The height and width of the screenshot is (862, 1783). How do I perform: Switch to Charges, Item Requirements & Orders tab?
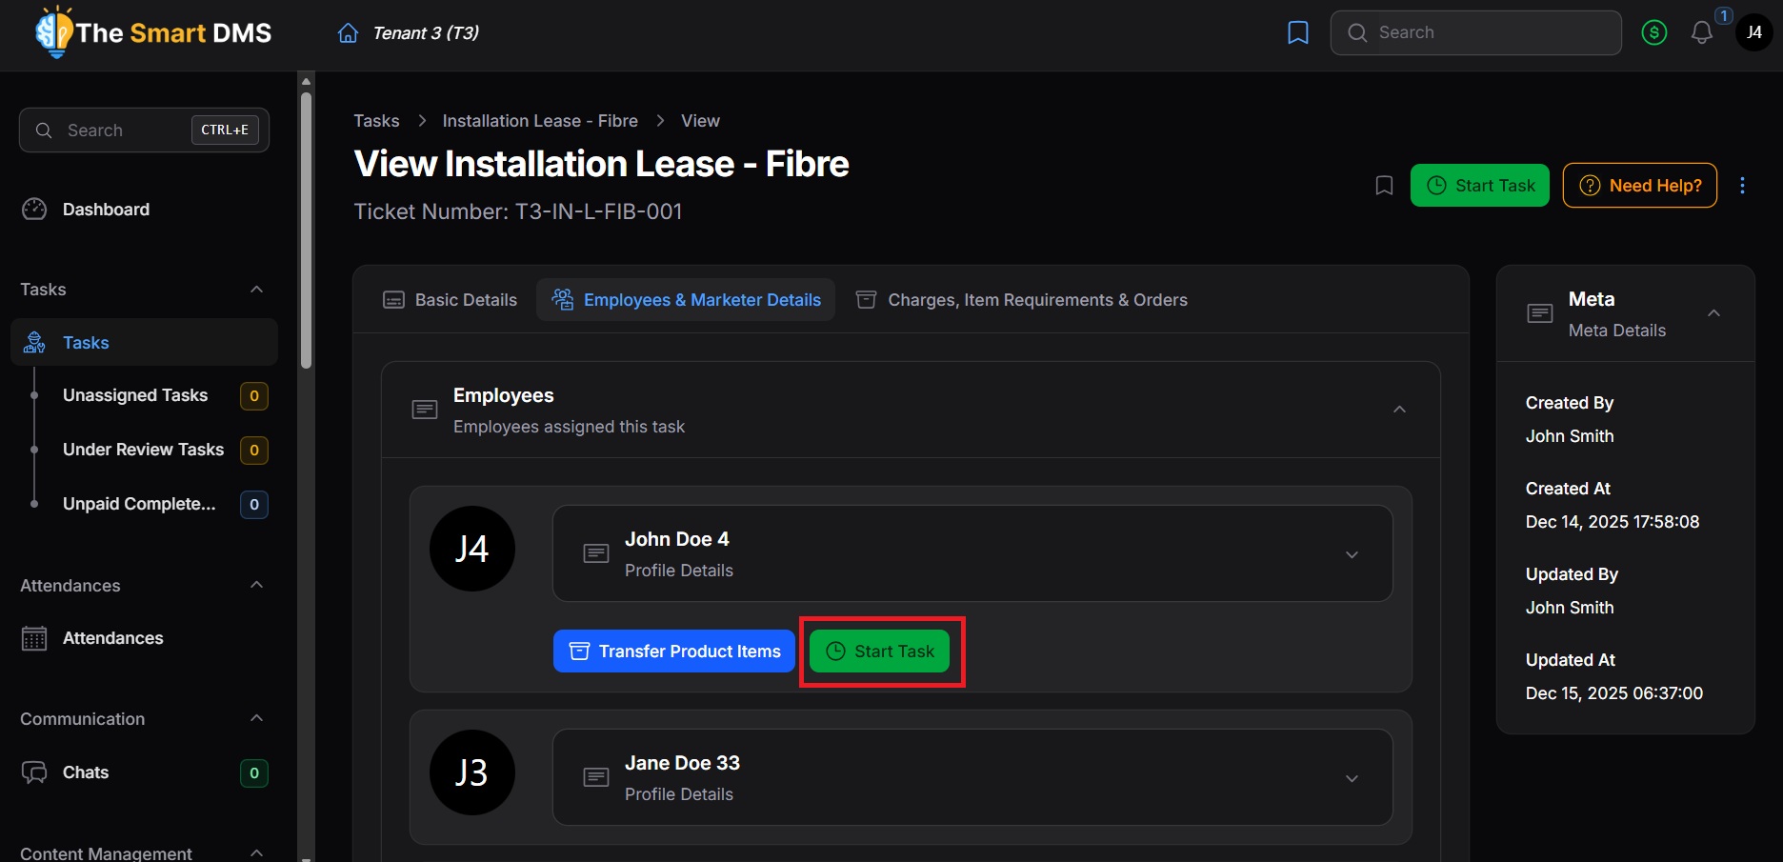[x=1022, y=300]
